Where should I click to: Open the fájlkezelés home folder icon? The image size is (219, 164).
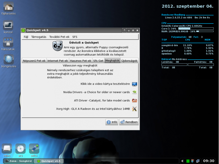9,7
